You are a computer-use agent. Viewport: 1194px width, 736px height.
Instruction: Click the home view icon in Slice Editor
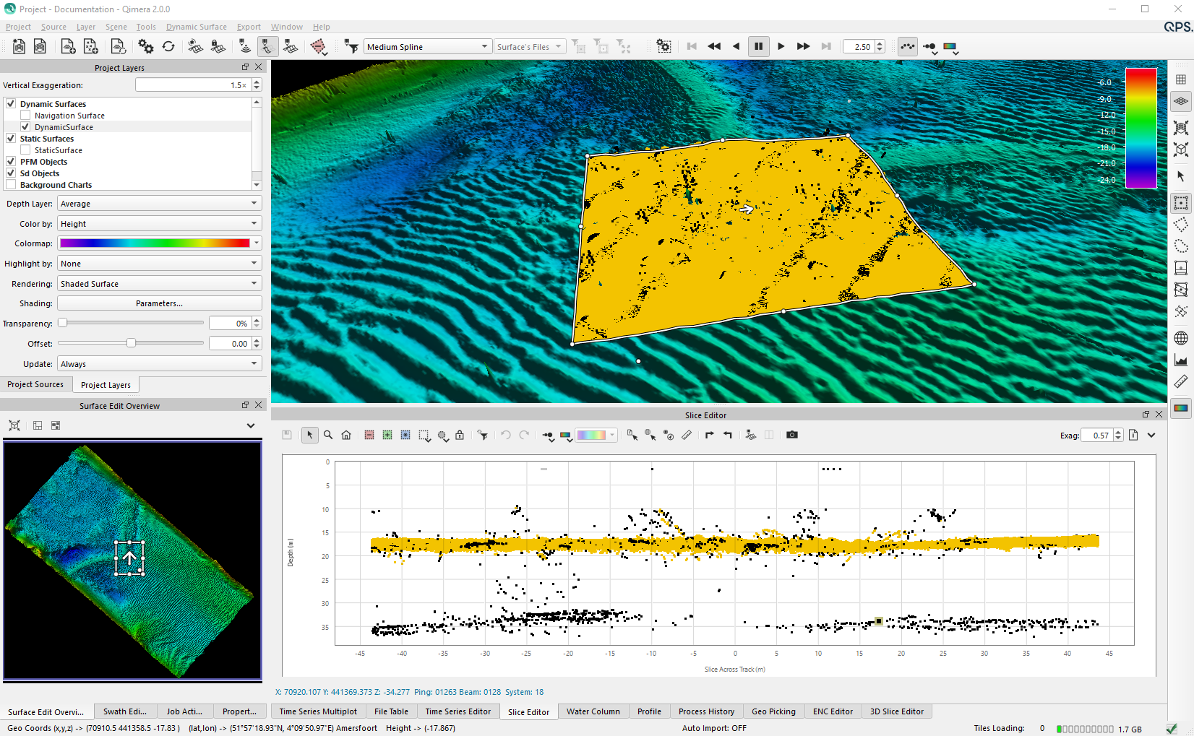pos(346,435)
